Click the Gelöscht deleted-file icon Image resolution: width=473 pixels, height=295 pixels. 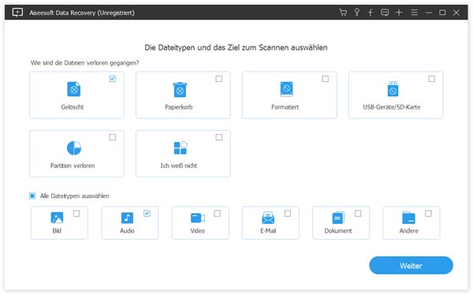(73, 89)
